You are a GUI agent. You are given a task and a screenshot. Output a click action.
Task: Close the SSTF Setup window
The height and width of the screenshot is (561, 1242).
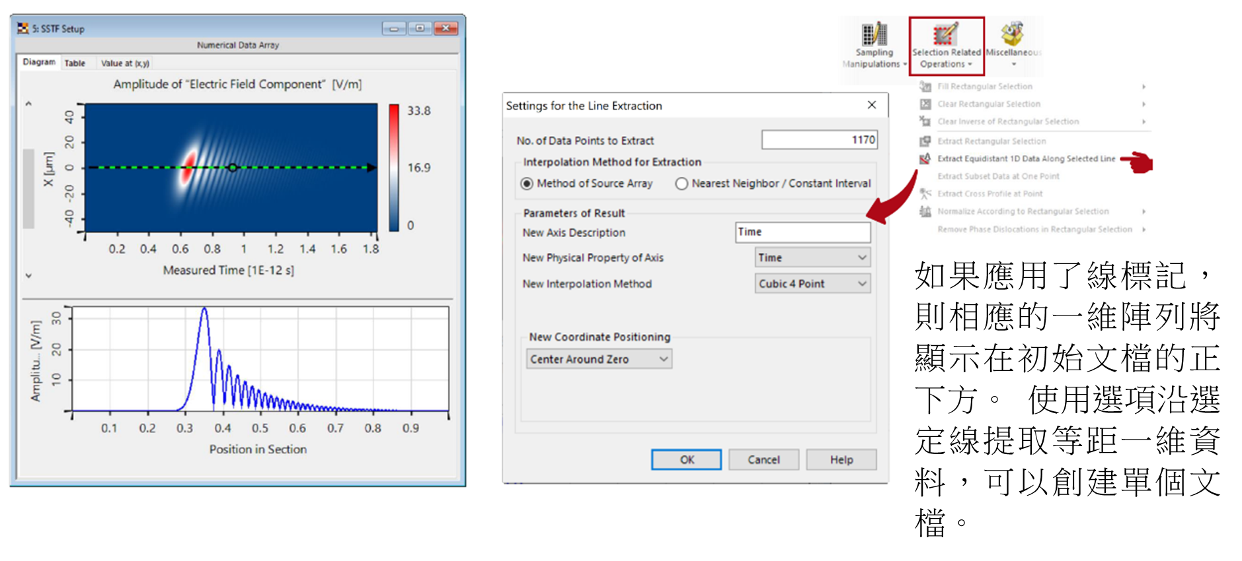coord(446,28)
